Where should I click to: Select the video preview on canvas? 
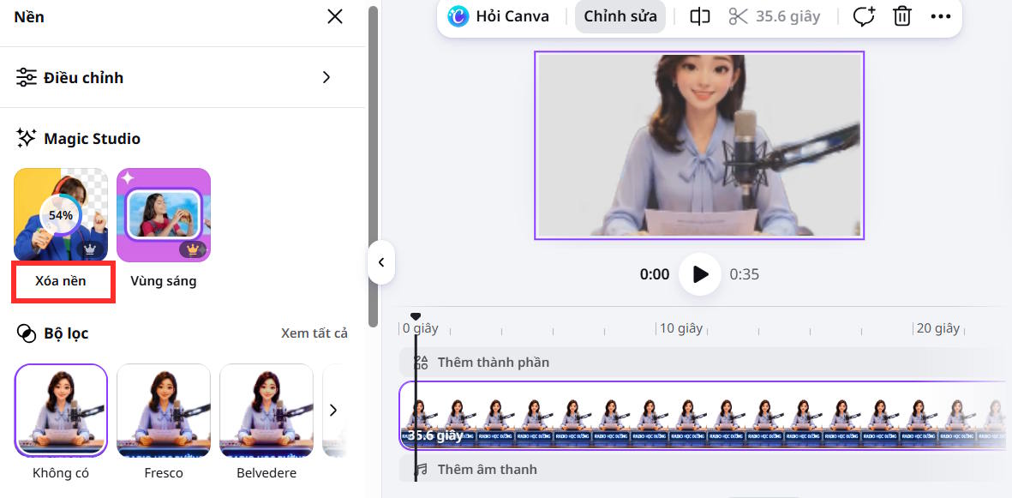click(x=699, y=146)
